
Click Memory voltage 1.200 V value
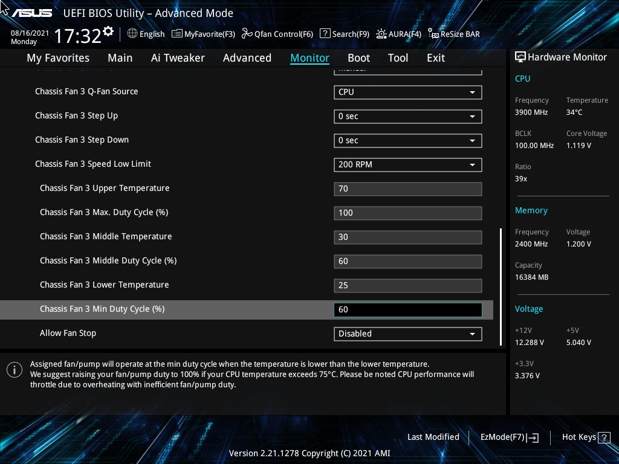[578, 244]
